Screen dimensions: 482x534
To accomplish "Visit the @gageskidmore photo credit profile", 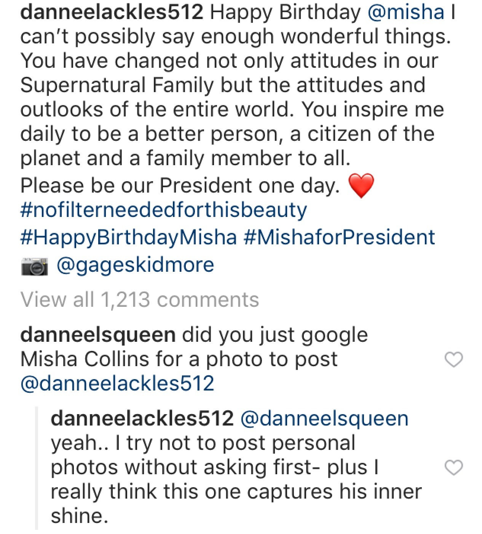I will click(135, 265).
